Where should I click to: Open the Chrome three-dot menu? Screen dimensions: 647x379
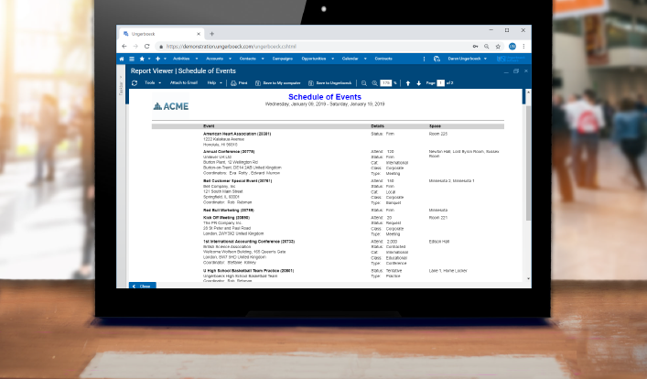point(523,47)
